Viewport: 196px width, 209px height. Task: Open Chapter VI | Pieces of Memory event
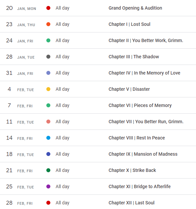[140, 105]
